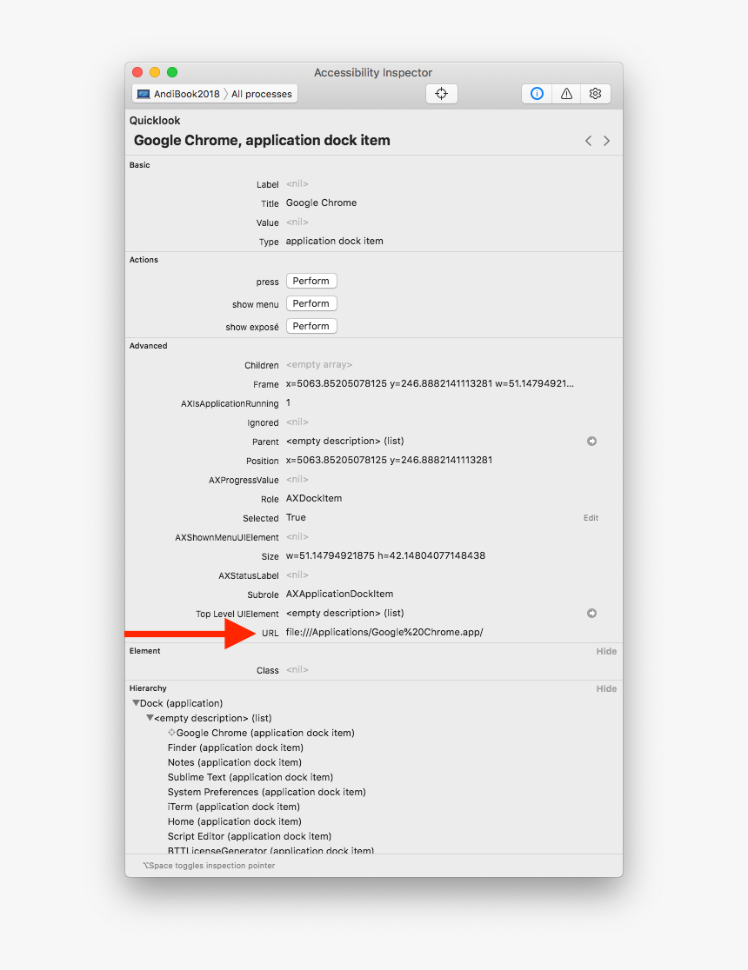Perform the press action
Screen dimensions: 748x970
(x=311, y=281)
